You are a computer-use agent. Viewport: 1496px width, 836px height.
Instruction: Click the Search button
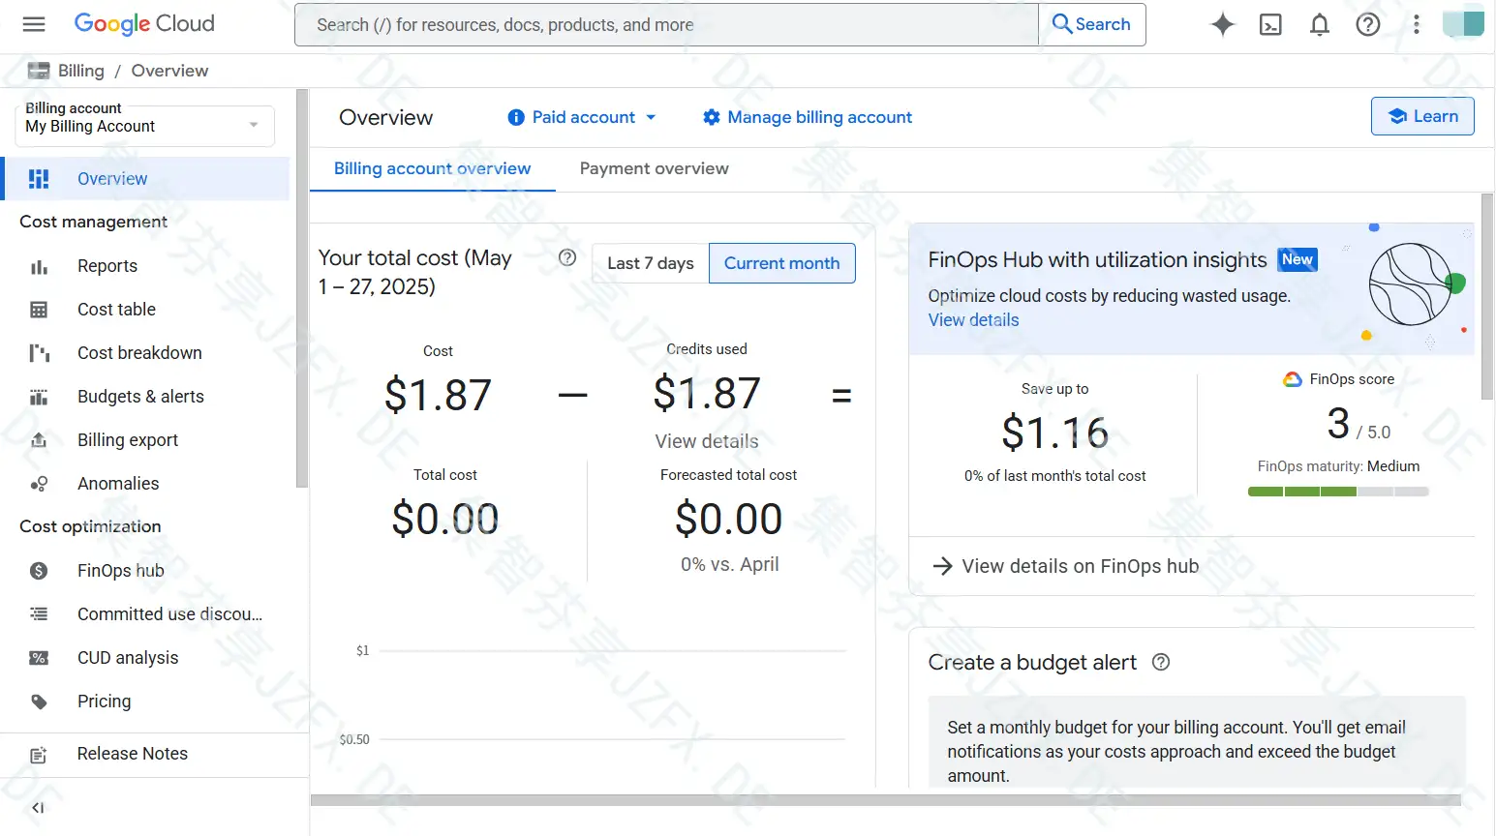[x=1092, y=24]
